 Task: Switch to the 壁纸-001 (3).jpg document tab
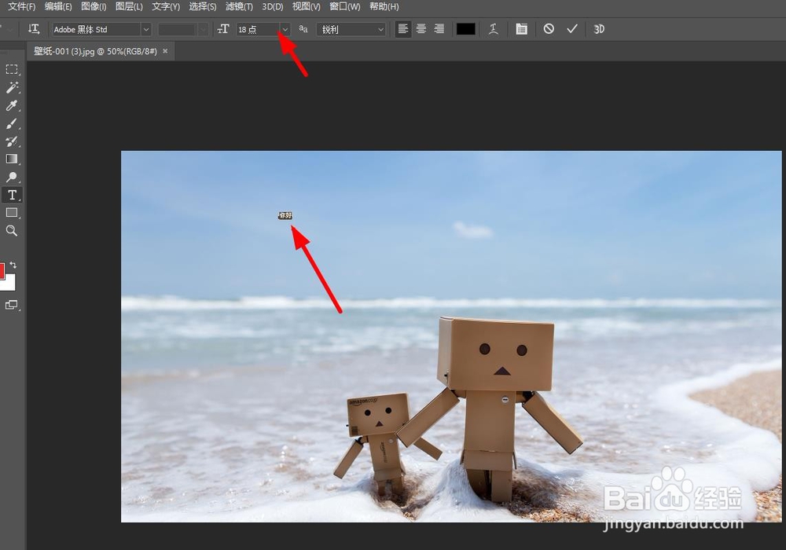[95, 51]
